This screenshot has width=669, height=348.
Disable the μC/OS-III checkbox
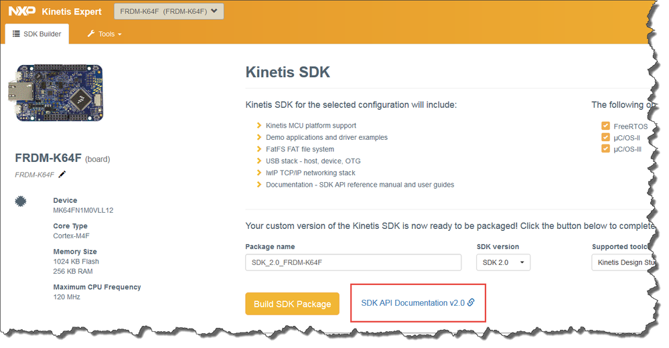pyautogui.click(x=605, y=149)
